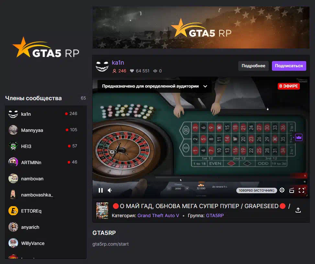Click the ka1n channel name heading
Image resolution: width=315 pixels, height=264 pixels.
[118, 63]
